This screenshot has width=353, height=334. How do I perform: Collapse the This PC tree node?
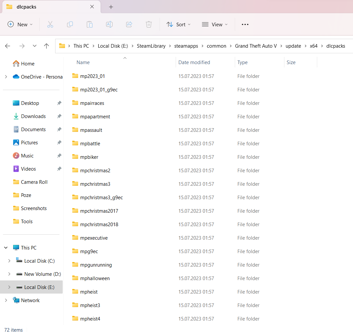[x=6, y=248]
